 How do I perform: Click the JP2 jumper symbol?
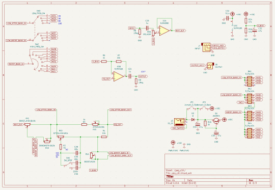[x=191, y=108]
